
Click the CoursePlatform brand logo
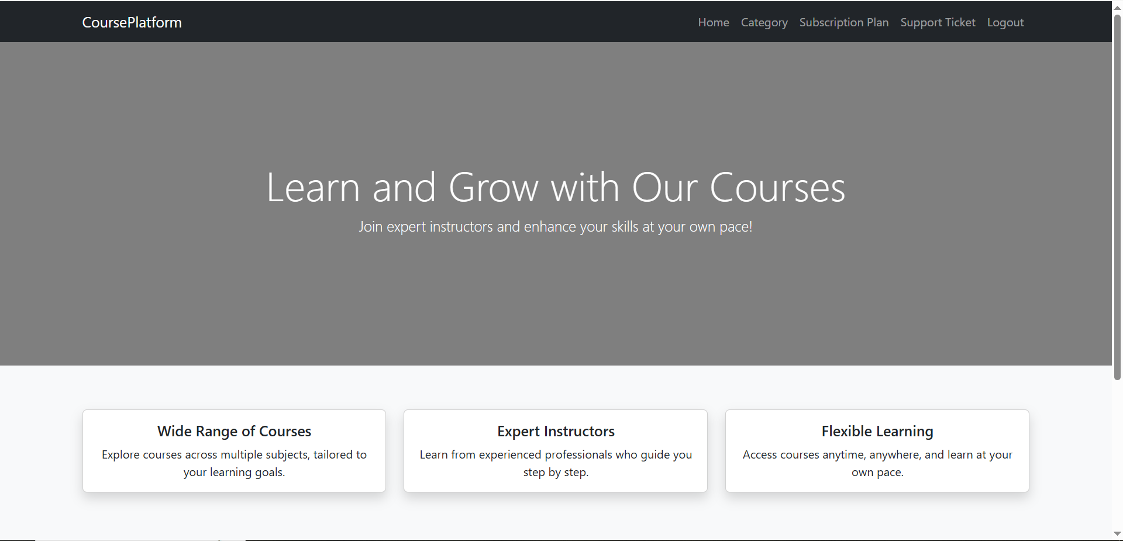pos(132,22)
